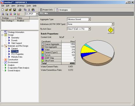Click the Open project folder icon

pyautogui.click(x=6, y=10)
